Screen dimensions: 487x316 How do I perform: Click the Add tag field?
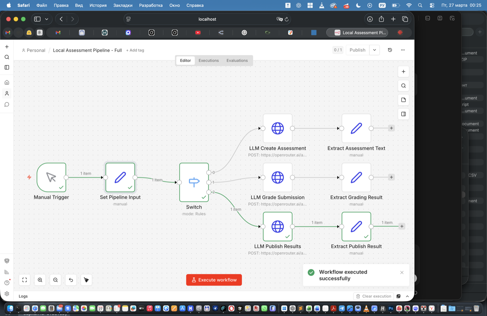pos(135,50)
